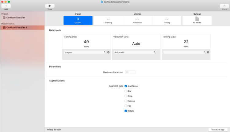Click the Add plus toolbar button

6,6
